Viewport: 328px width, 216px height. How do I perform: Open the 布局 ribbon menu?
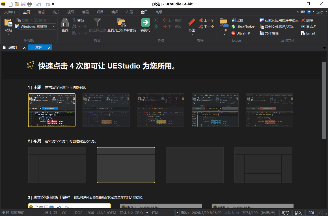pos(130,12)
